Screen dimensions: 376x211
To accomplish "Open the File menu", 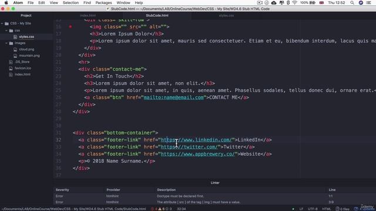I will coord(31,2).
